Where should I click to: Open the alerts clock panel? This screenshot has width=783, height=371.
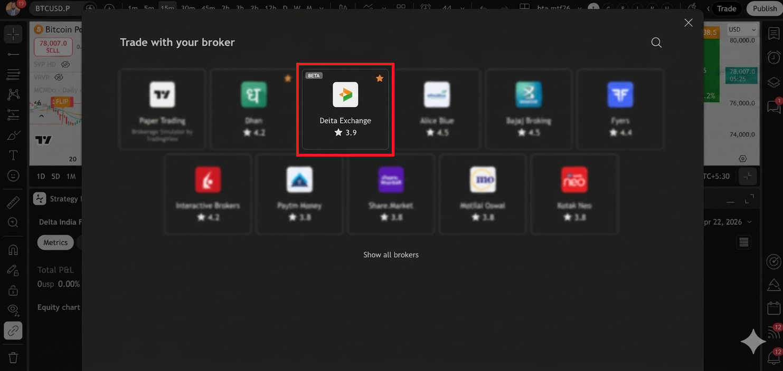coord(773,57)
